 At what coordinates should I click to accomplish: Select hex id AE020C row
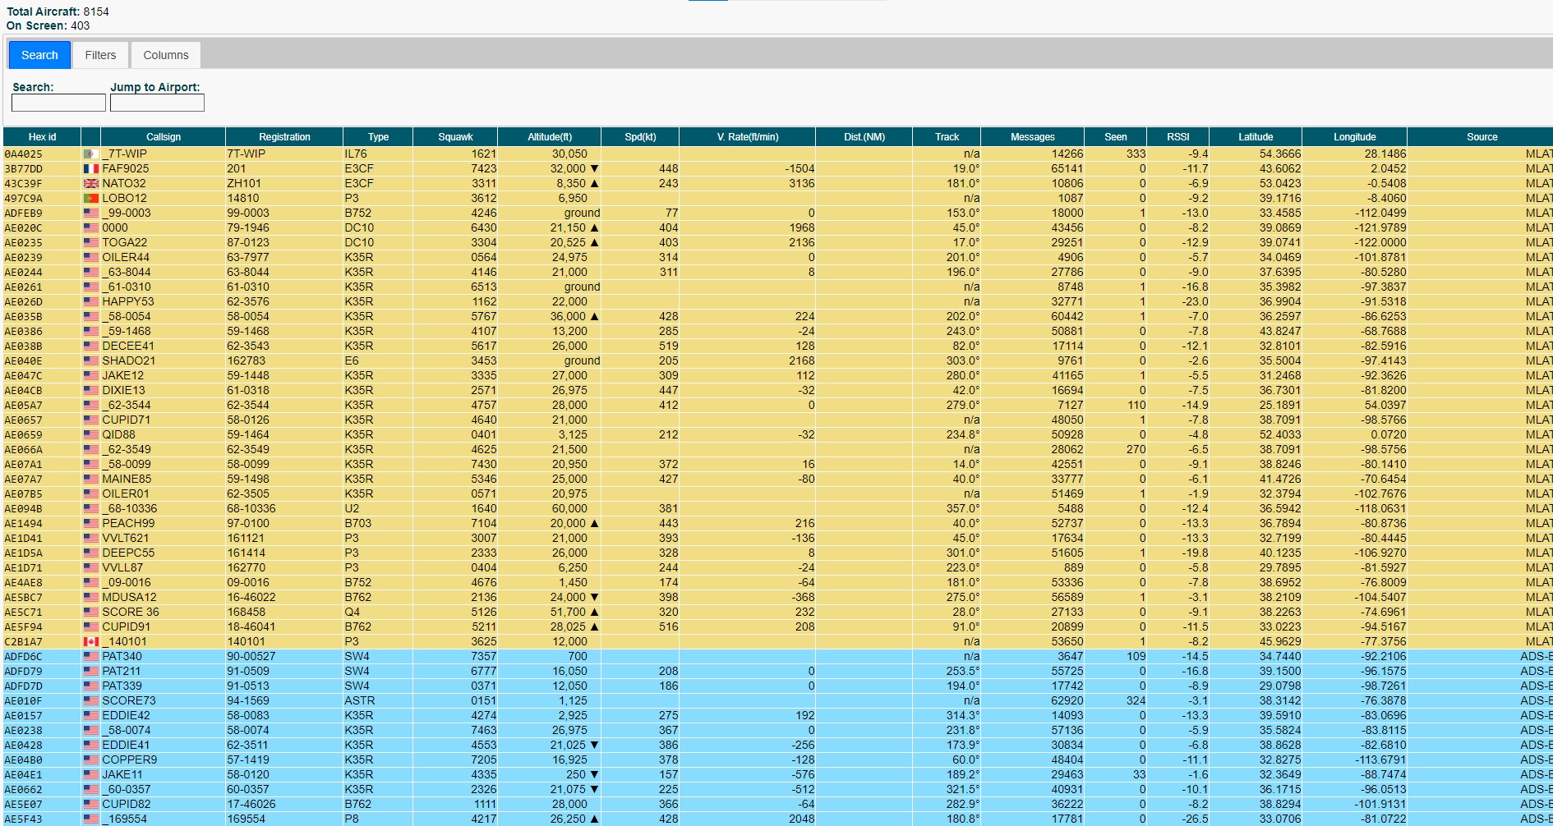[778, 228]
